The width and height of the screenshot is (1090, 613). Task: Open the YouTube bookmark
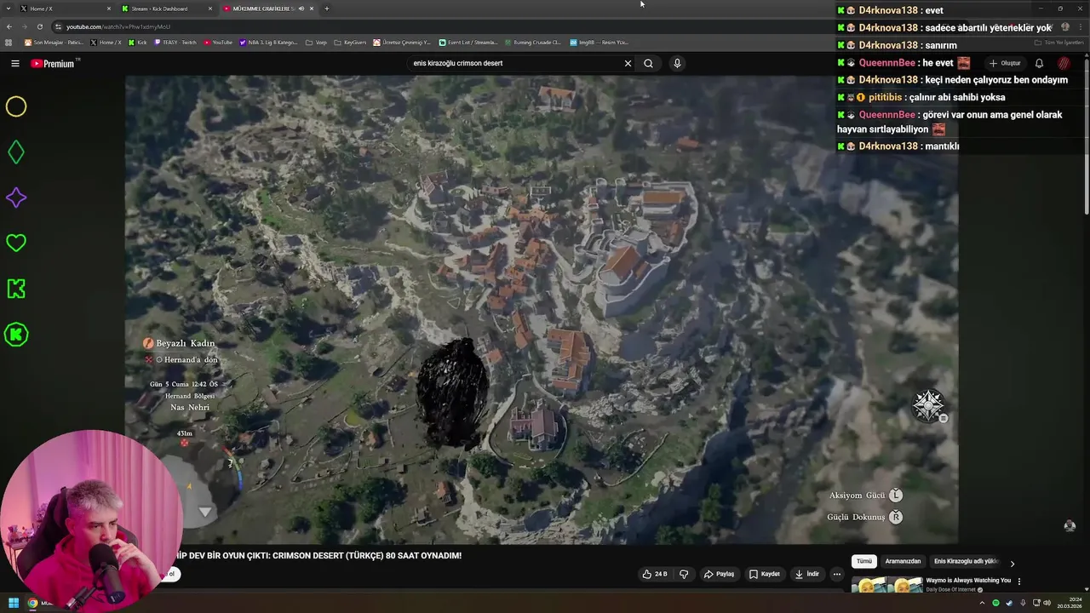pyautogui.click(x=218, y=43)
